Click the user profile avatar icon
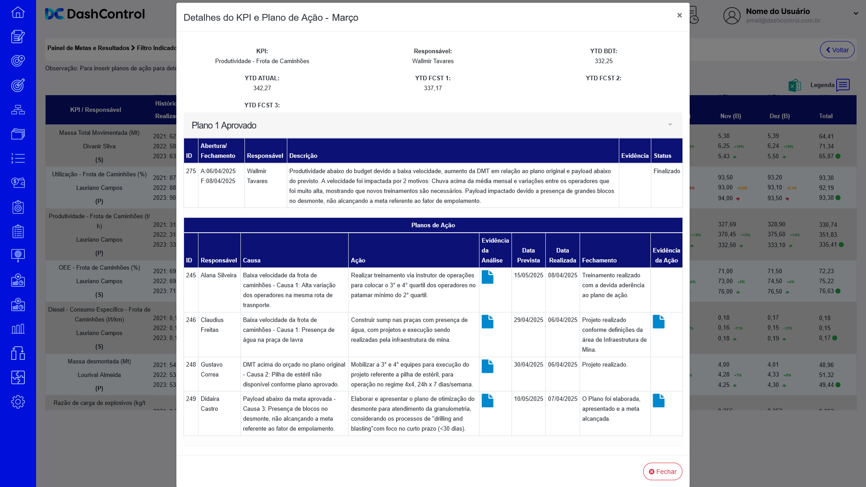Viewport: 866px width, 487px height. point(732,16)
